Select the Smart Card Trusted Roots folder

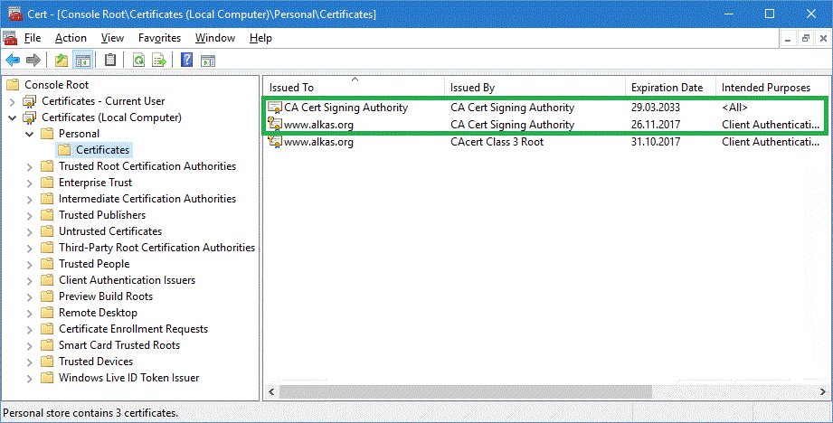(x=118, y=345)
